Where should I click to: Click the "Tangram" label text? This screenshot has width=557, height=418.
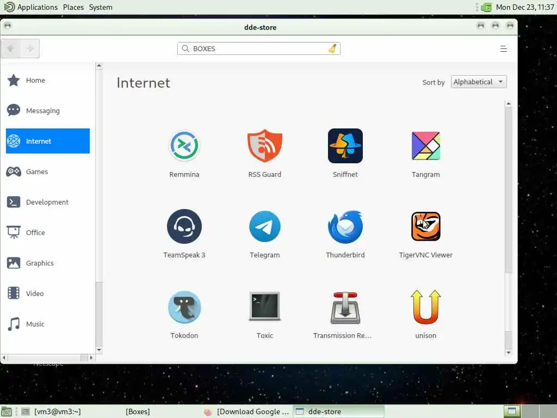(425, 175)
